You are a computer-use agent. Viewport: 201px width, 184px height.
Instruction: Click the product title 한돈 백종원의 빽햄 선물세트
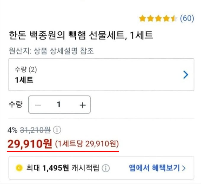point(81,35)
